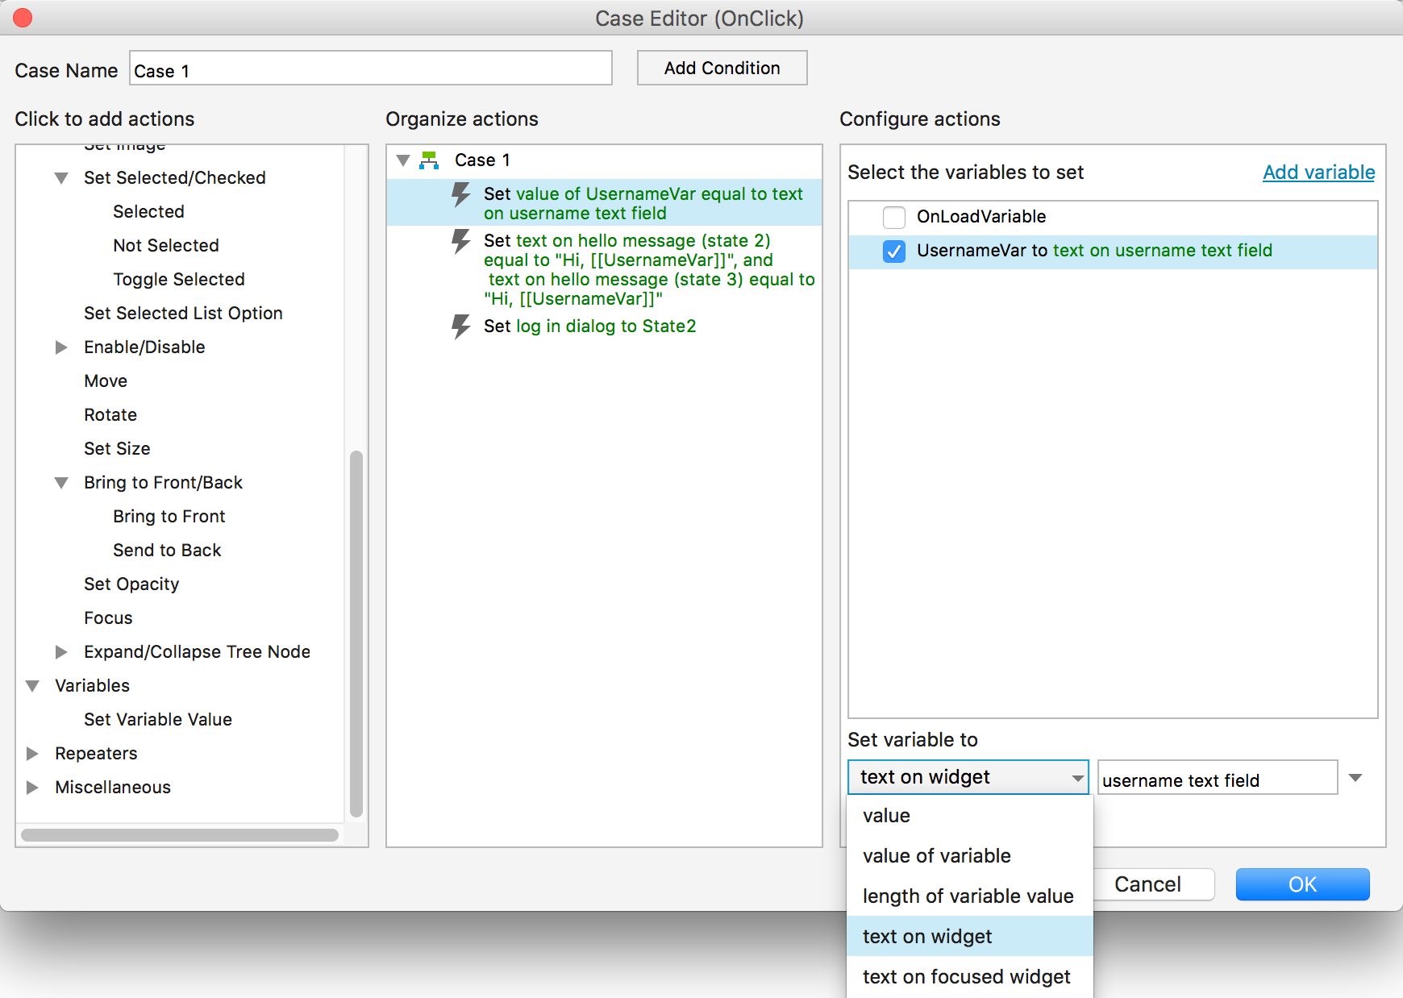Collapse the Set Selected/Checked group

click(61, 178)
